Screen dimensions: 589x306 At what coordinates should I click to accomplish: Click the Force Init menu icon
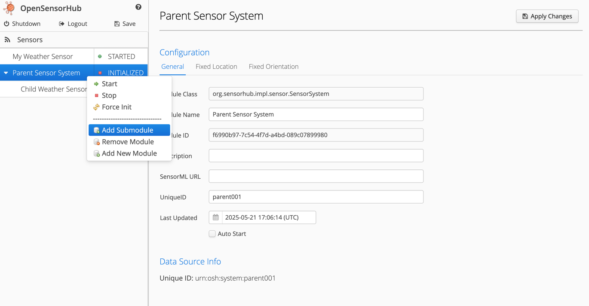[96, 107]
